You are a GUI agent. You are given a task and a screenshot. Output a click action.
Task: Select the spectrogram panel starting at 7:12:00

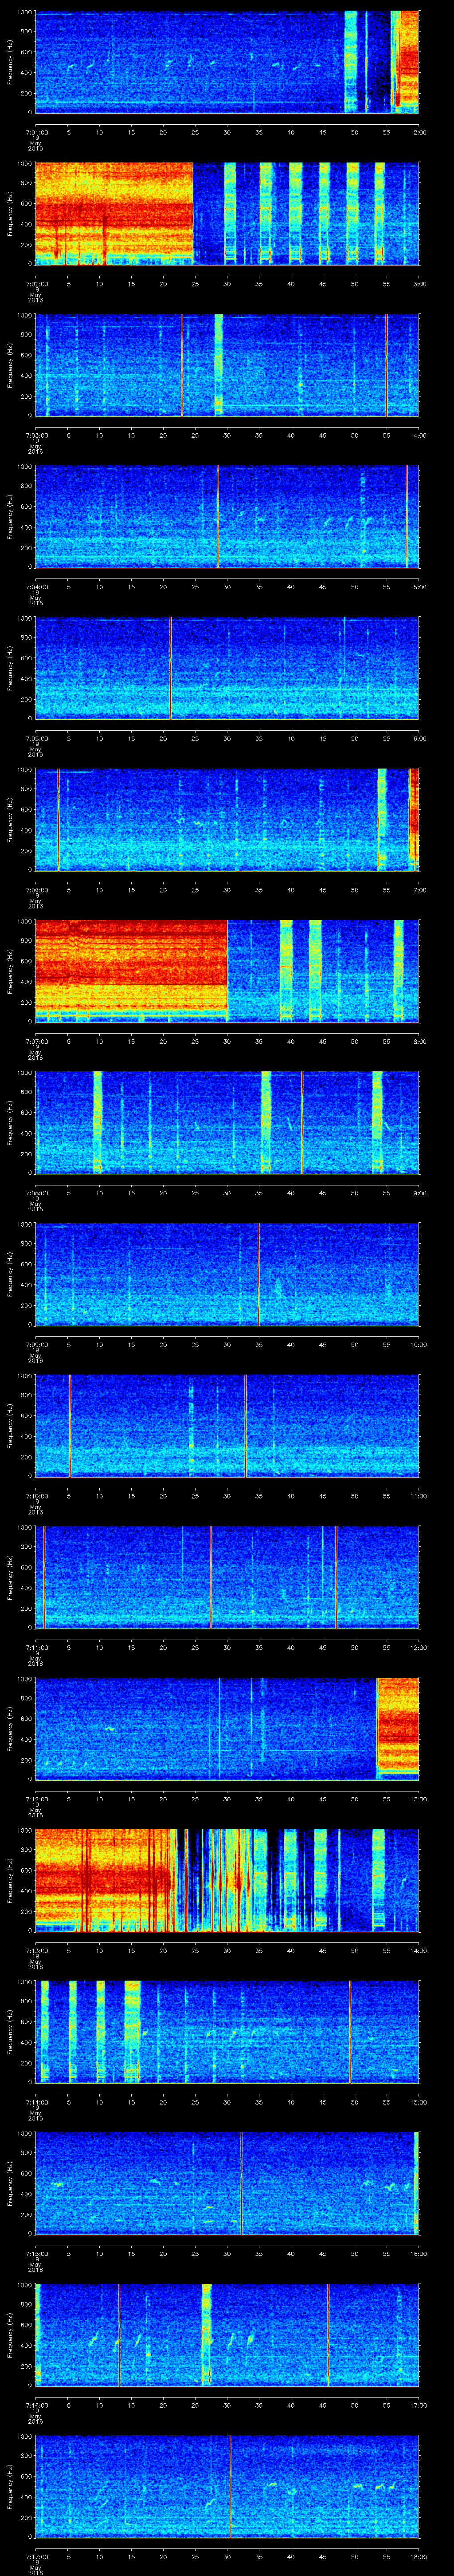pyautogui.click(x=227, y=1729)
